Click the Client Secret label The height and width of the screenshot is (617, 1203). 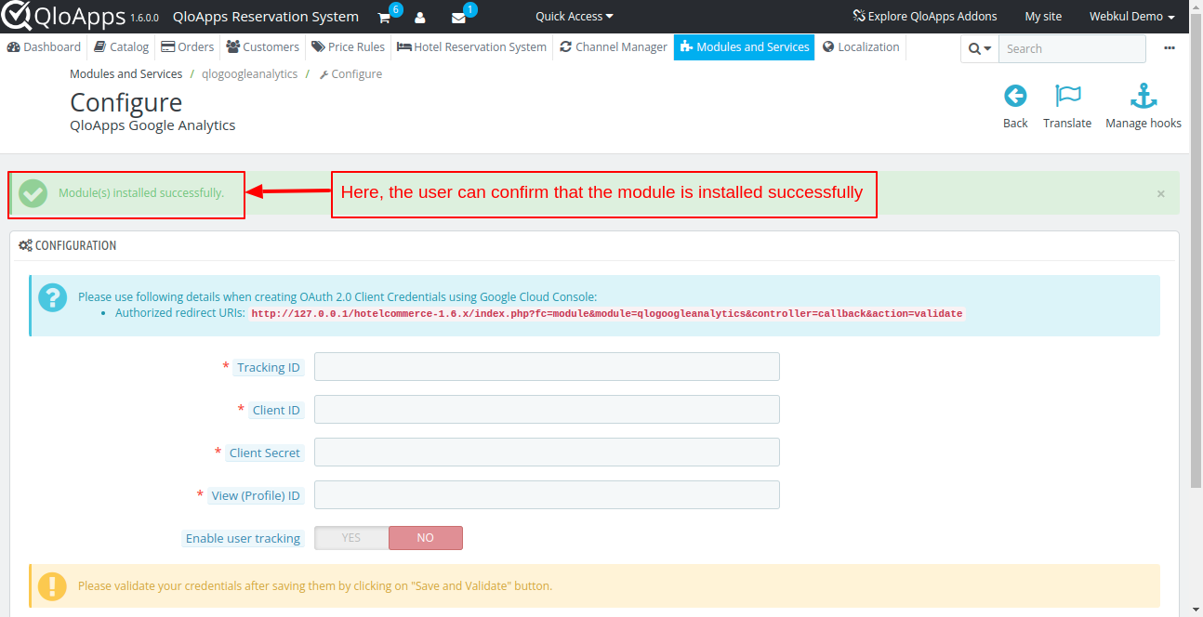265,453
